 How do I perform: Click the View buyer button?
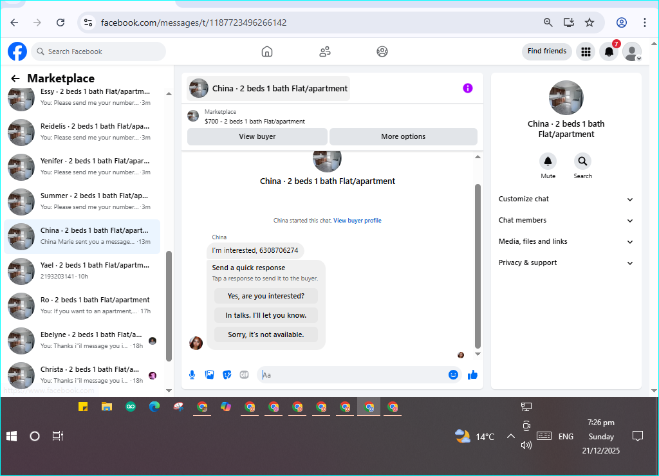point(257,136)
